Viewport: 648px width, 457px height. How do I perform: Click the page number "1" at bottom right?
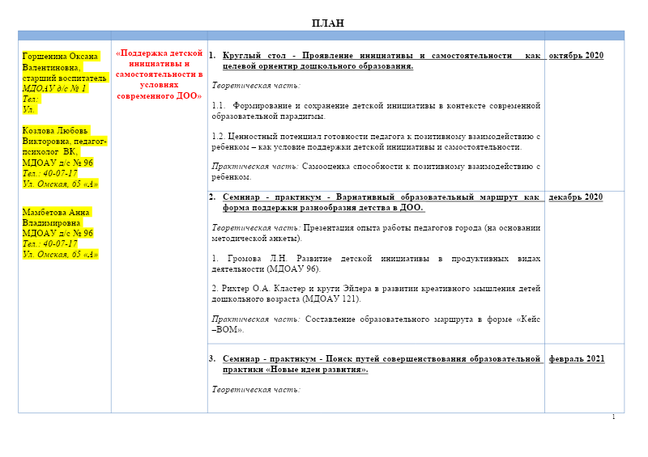click(x=613, y=417)
